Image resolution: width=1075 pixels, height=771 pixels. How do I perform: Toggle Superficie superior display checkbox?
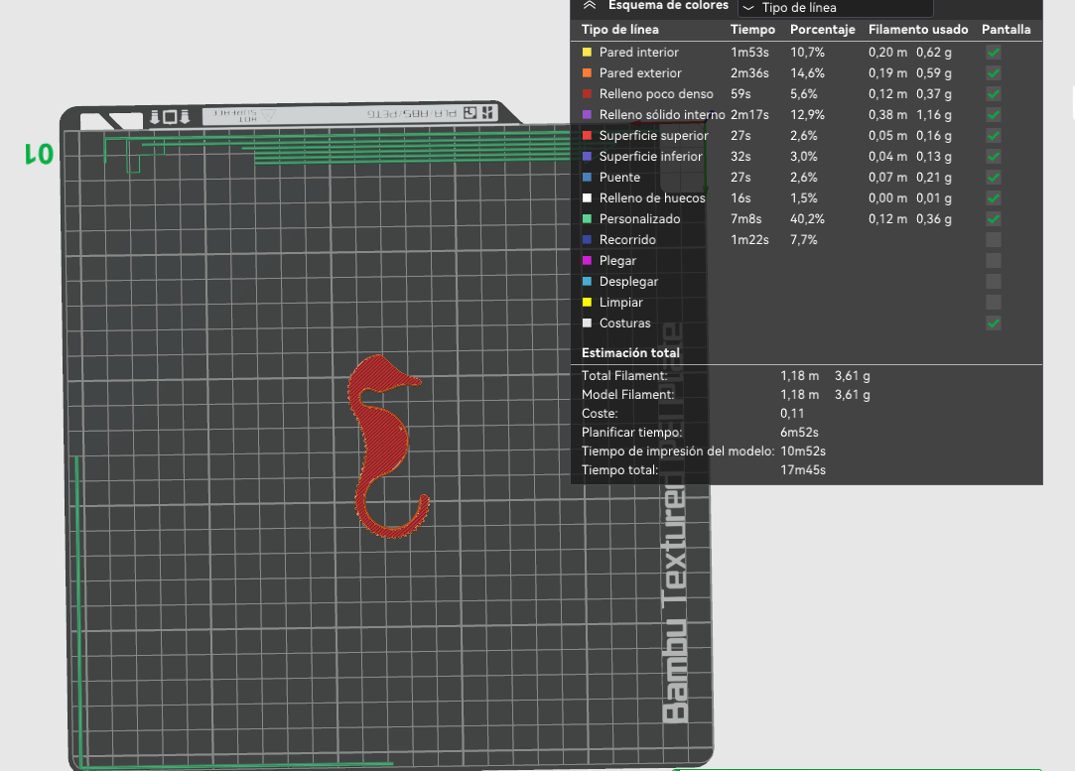(x=993, y=136)
